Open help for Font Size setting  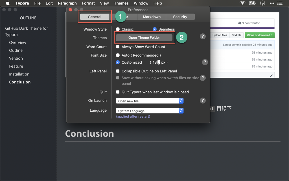tap(205, 62)
